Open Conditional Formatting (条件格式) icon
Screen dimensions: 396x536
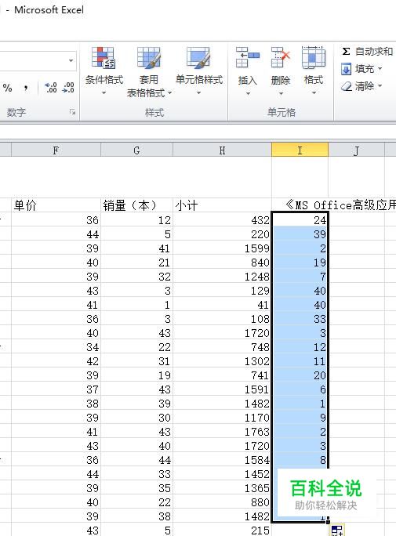pos(104,57)
